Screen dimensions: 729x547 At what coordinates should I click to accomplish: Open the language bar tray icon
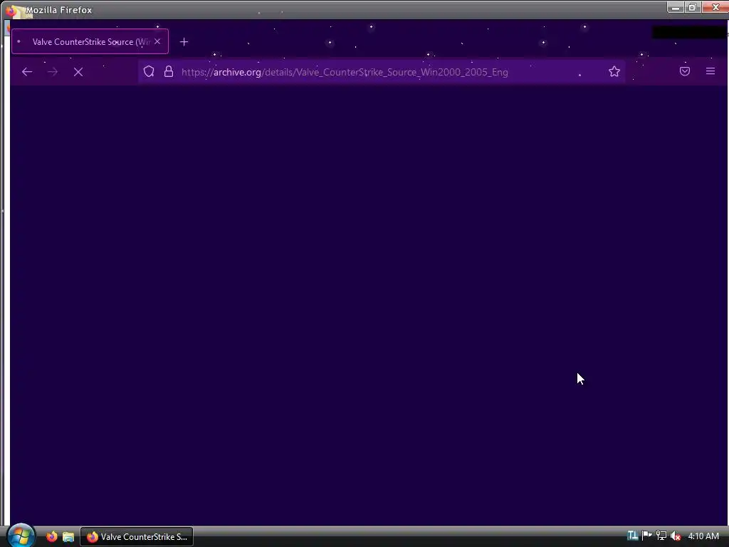coord(632,536)
